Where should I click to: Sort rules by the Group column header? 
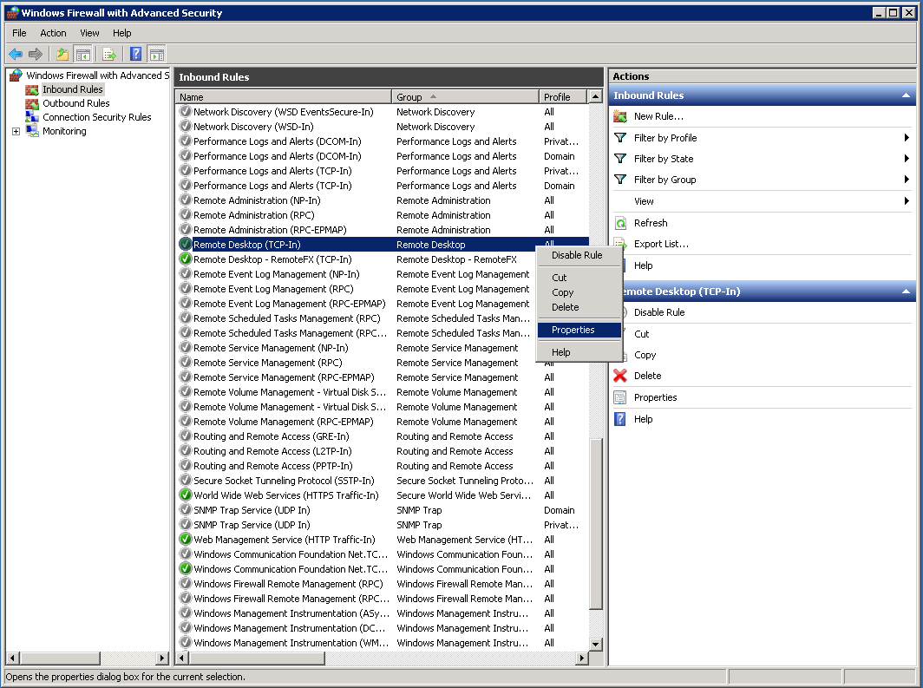pos(465,97)
